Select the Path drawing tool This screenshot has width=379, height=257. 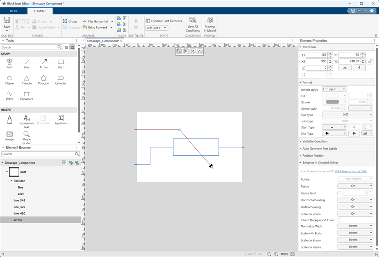pyautogui.click(x=9, y=64)
